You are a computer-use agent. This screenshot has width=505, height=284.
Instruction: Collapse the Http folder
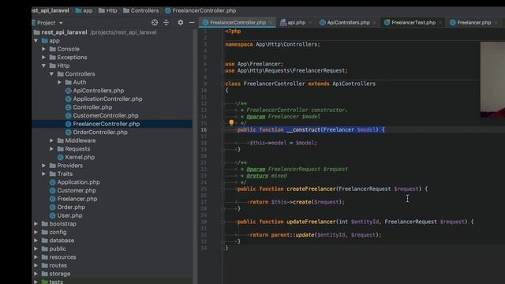[44, 65]
